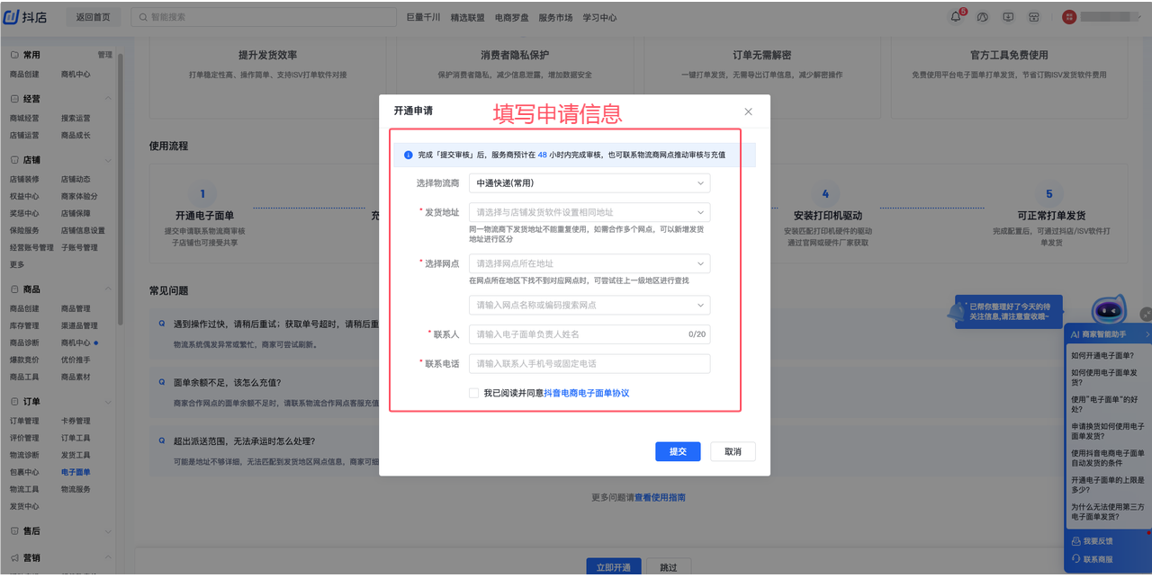Open the 学习中心 top menu
The height and width of the screenshot is (578, 1152).
[x=599, y=17]
